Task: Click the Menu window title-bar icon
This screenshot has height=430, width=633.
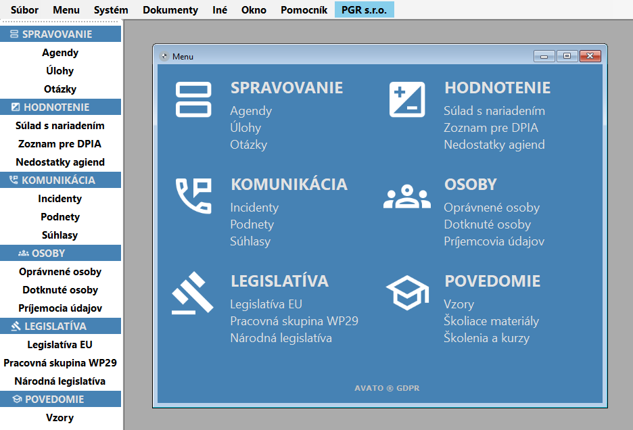Action: click(164, 57)
